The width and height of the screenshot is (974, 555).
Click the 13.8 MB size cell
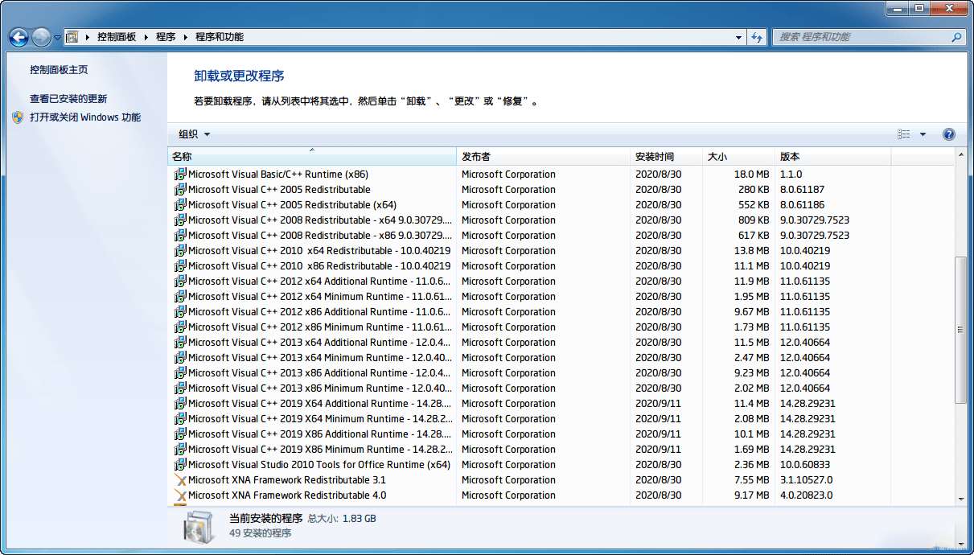tap(751, 251)
